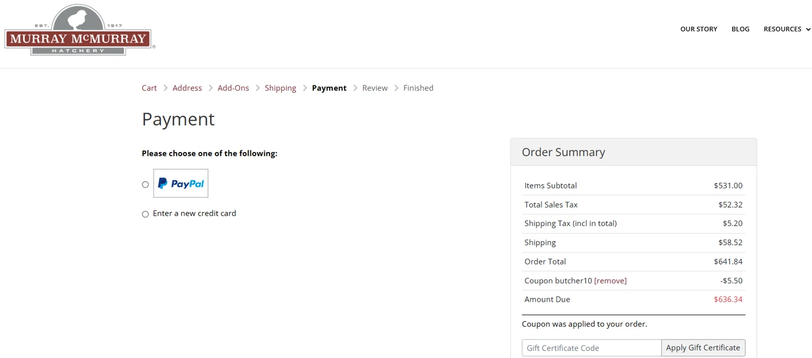Image resolution: width=812 pixels, height=358 pixels.
Task: Expand the Resources dropdown menu
Action: click(x=787, y=29)
